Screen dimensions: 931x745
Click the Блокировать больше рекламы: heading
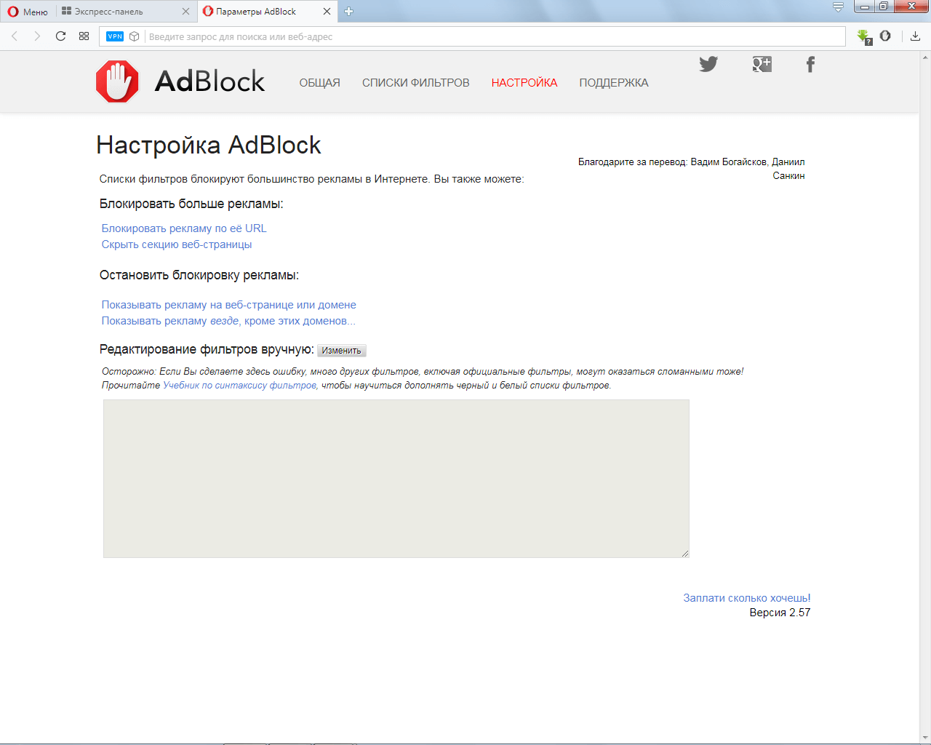191,204
